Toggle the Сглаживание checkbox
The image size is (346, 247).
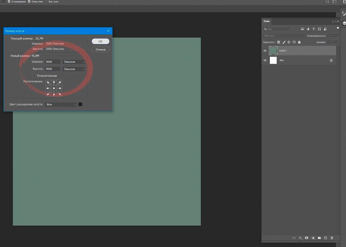click(9, 2)
